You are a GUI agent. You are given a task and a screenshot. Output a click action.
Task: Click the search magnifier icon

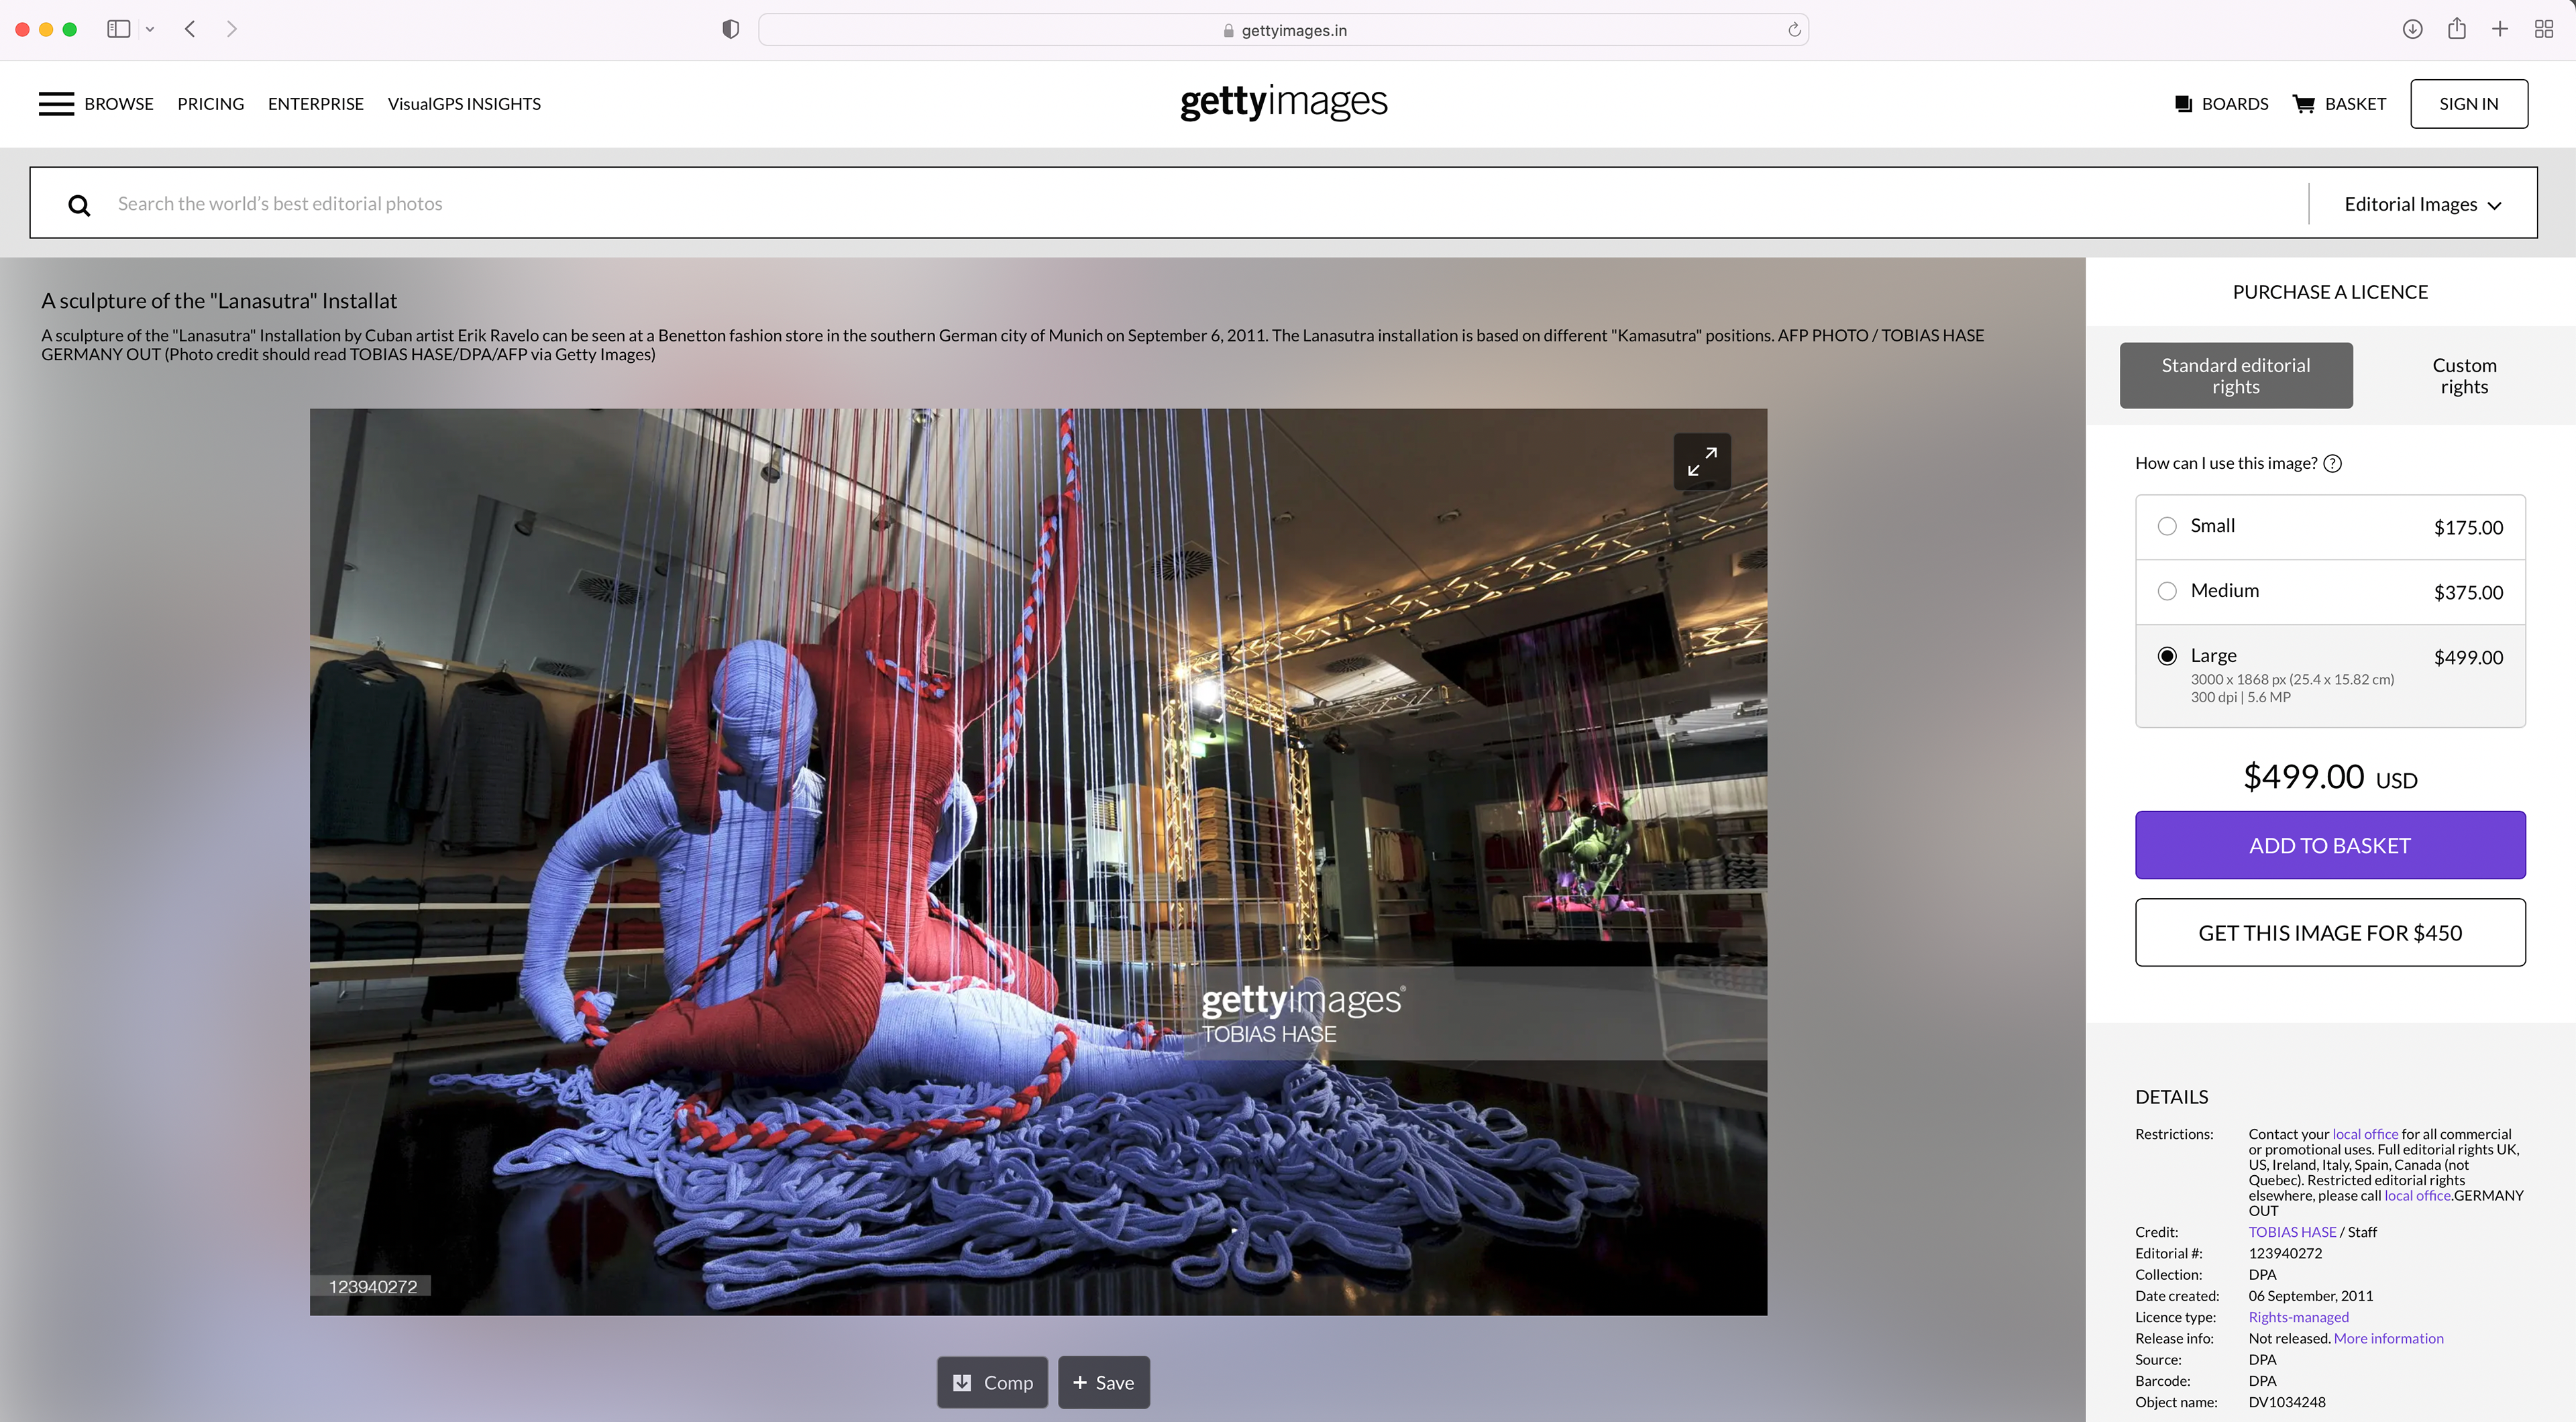pyautogui.click(x=79, y=205)
